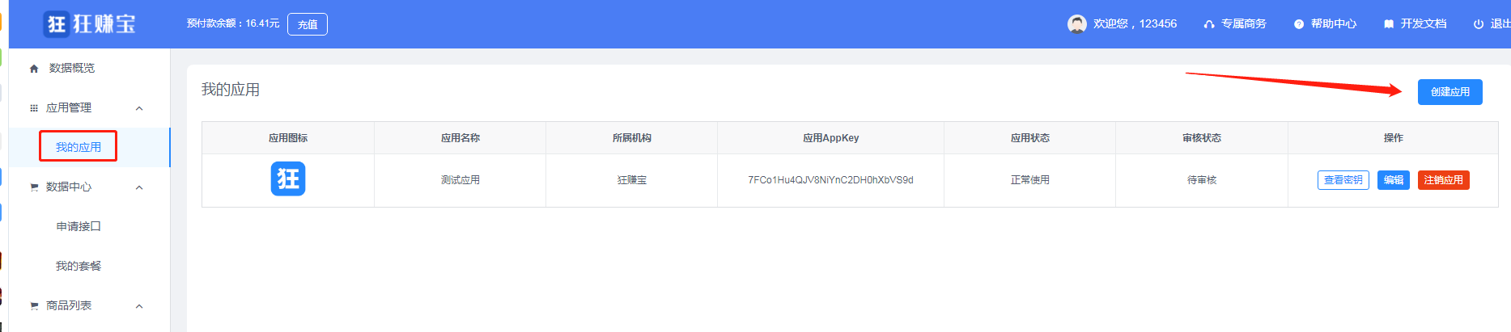Click the book icon beside 开发文档
This screenshot has height=332, width=1511.
coord(1389,24)
